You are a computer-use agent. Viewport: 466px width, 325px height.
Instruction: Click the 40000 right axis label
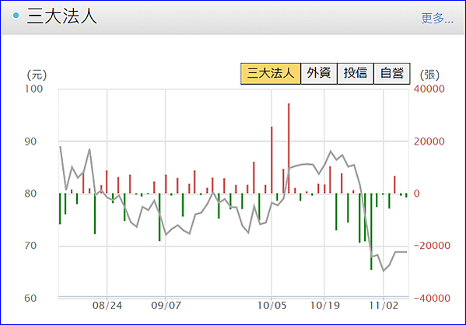[x=429, y=89]
